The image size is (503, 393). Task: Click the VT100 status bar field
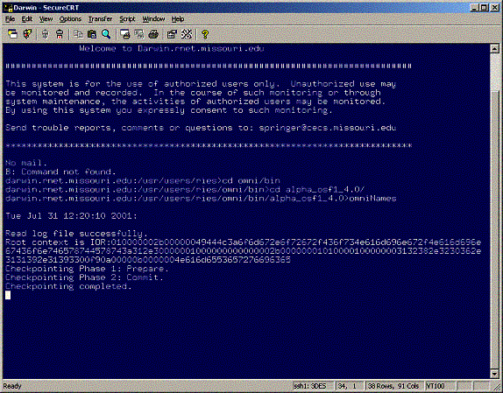tap(440, 386)
